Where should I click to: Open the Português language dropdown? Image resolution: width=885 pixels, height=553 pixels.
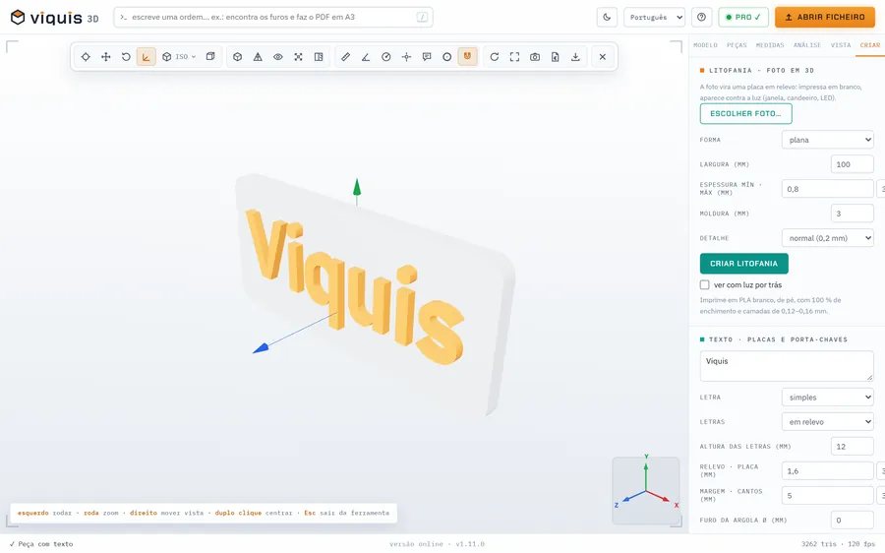point(654,17)
